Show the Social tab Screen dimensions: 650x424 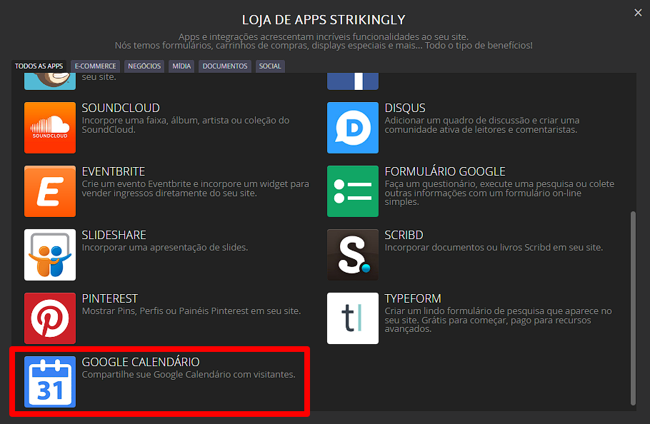270,66
